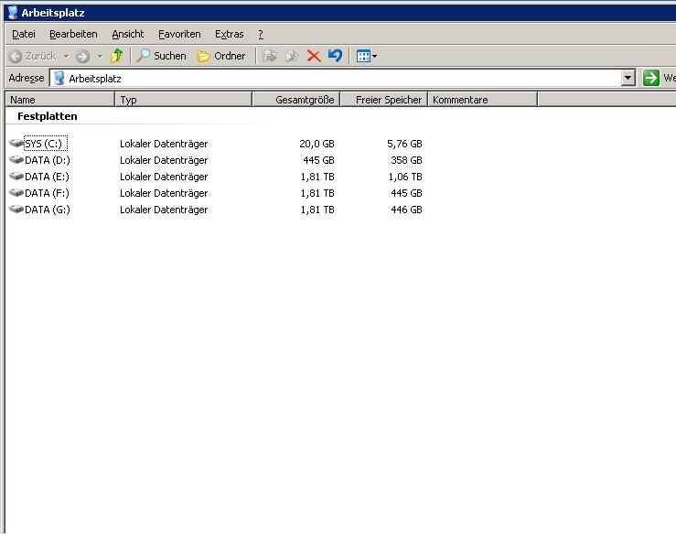
Task: Select drive SYS (C:) icon
Action: click(x=16, y=143)
